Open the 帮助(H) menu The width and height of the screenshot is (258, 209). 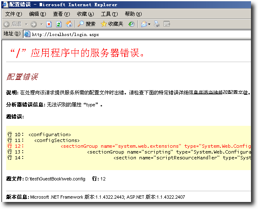pos(133,14)
